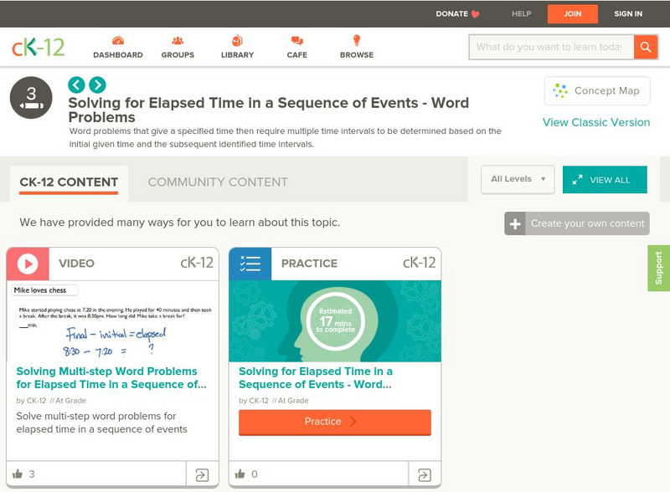
Task: Click Sign In in top bar
Action: (x=628, y=14)
